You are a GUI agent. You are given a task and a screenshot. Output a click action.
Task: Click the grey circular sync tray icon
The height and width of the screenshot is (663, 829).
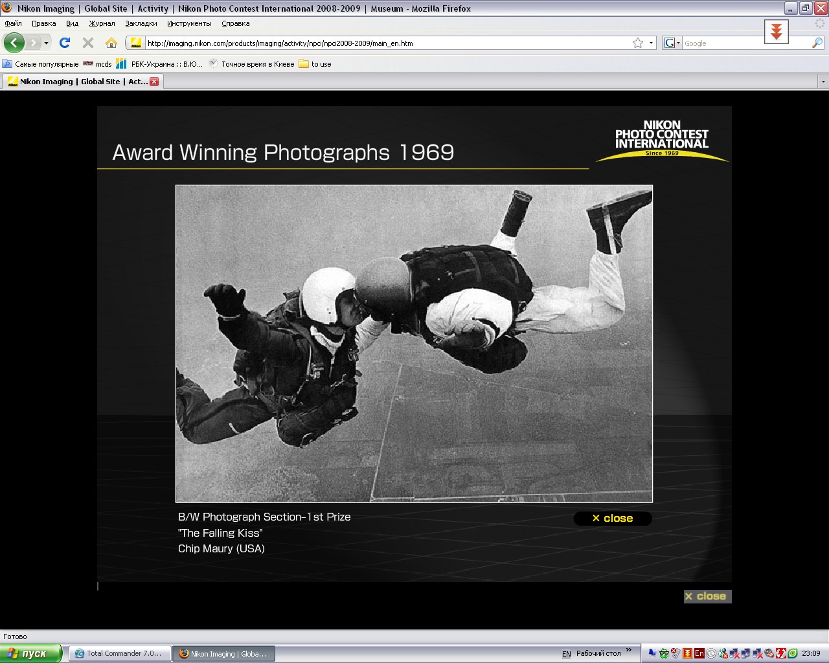710,653
